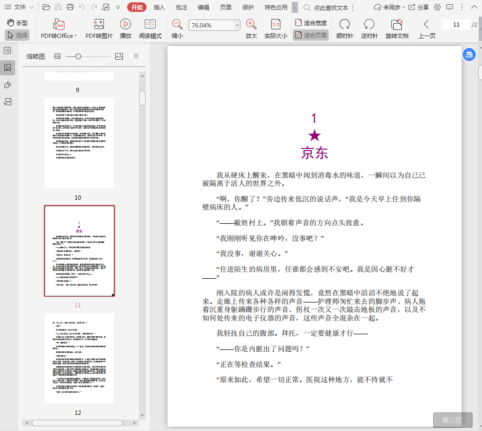This screenshot has width=482, height=431.
Task: Switch to the 特色应用 tab
Action: (276, 8)
